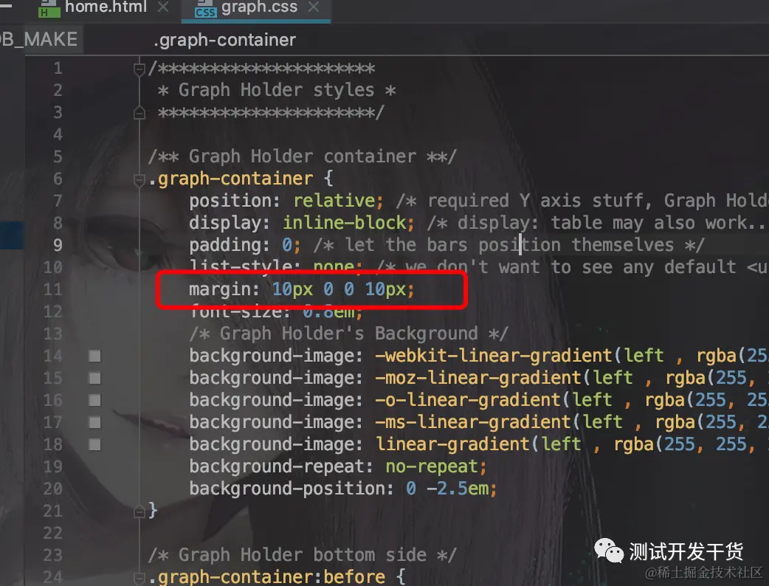The width and height of the screenshot is (769, 586).
Task: Open color swatch in gutter at line 18
Action: point(94,444)
